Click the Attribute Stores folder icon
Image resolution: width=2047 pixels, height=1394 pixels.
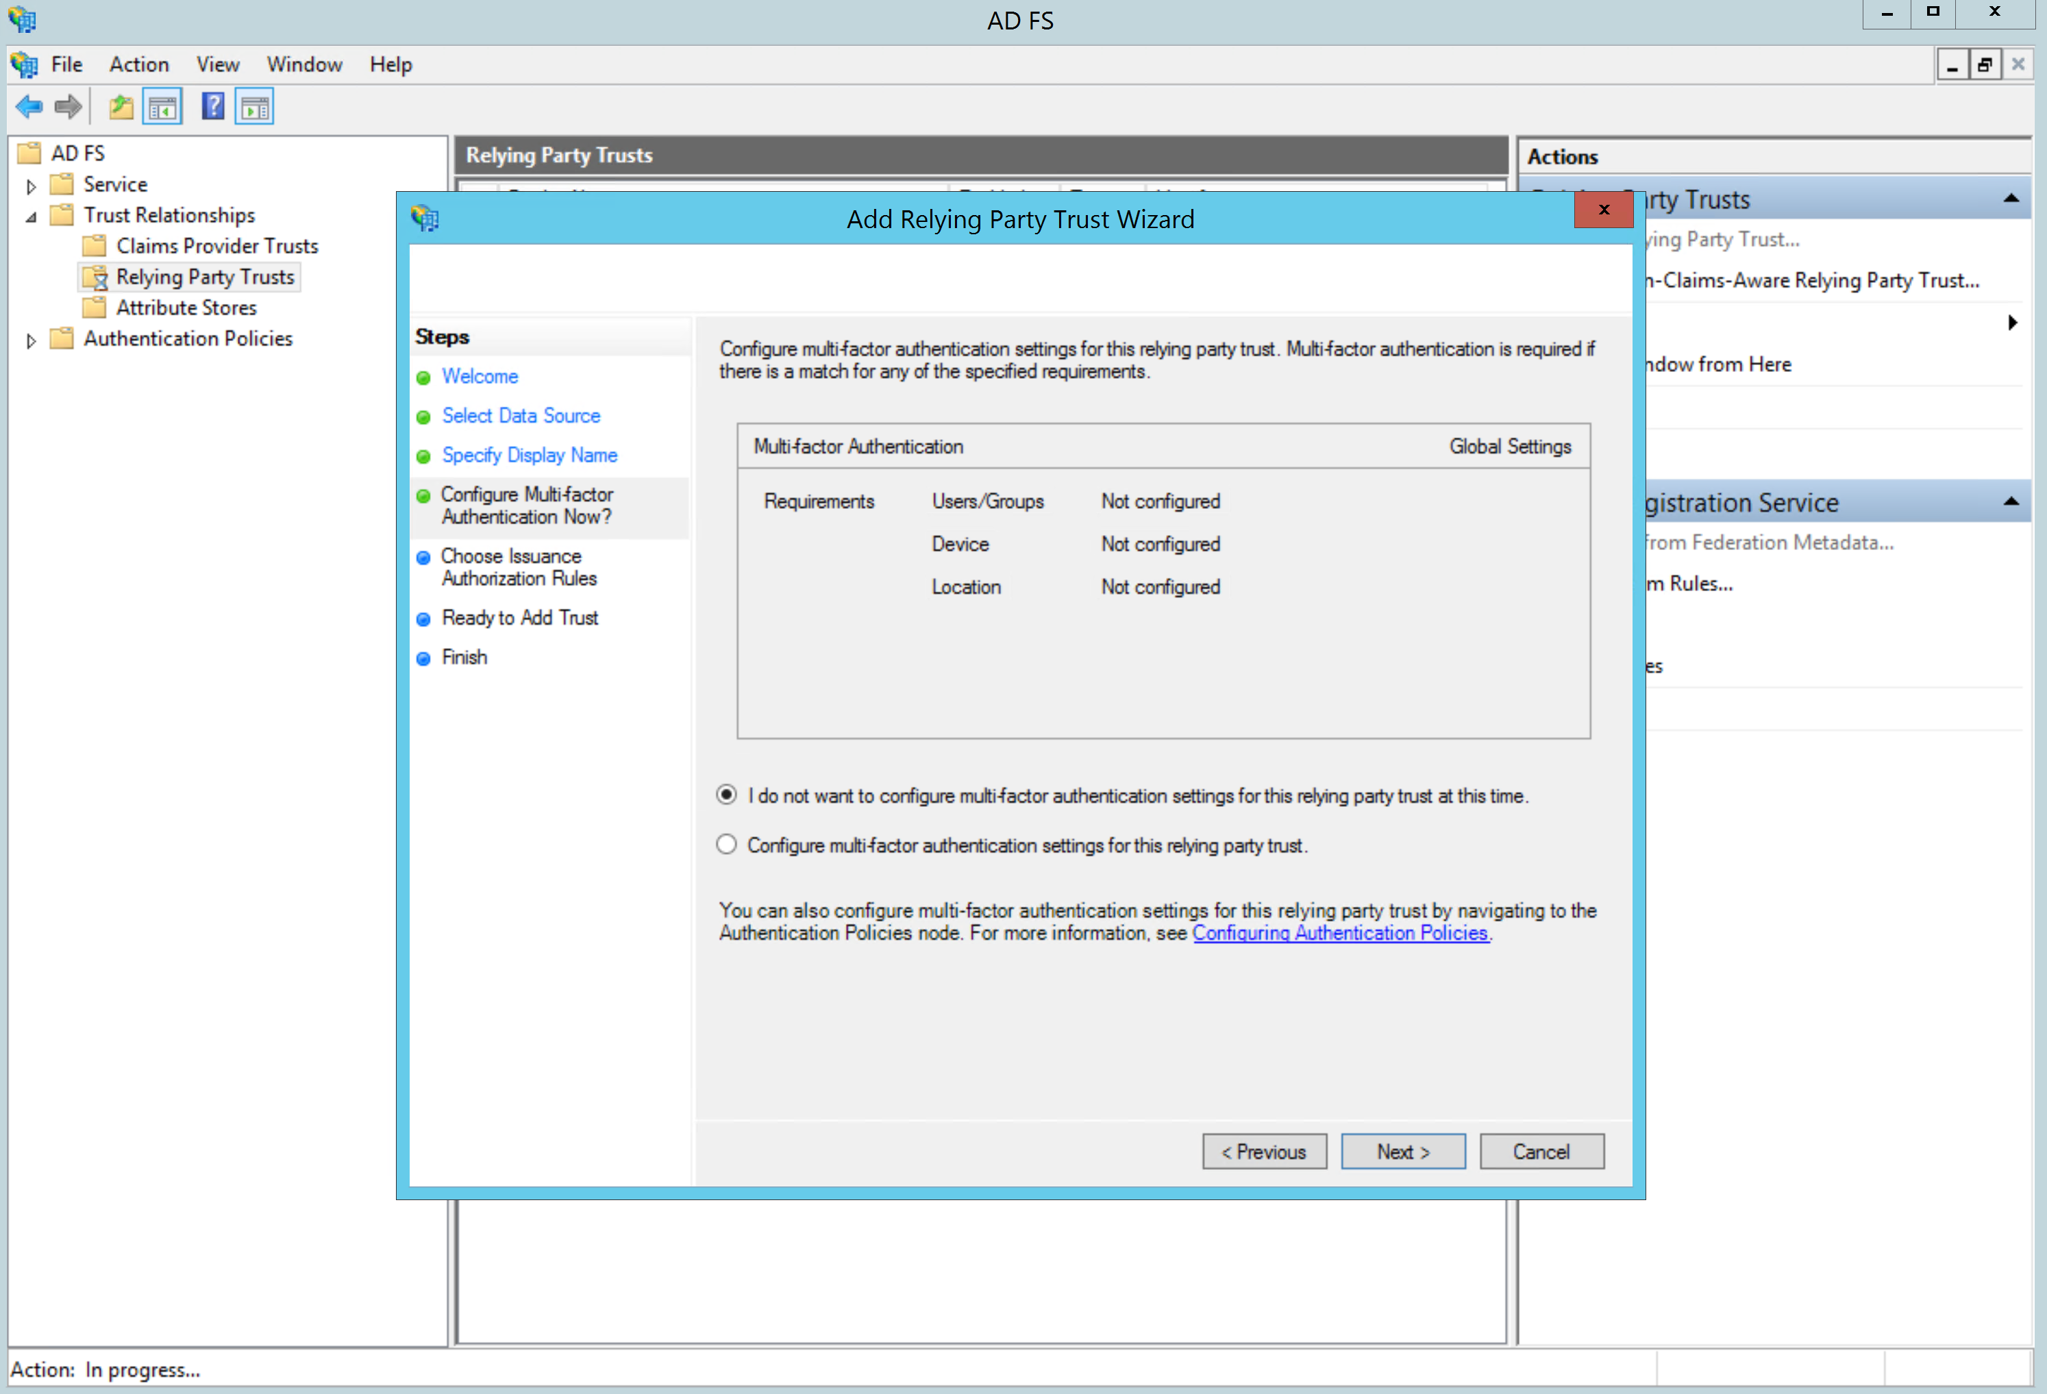click(95, 308)
